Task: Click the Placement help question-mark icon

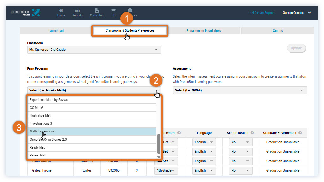Action: click(x=179, y=133)
